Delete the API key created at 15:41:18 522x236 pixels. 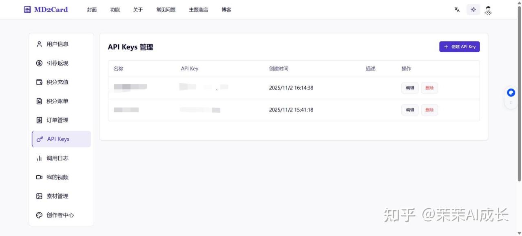point(429,110)
